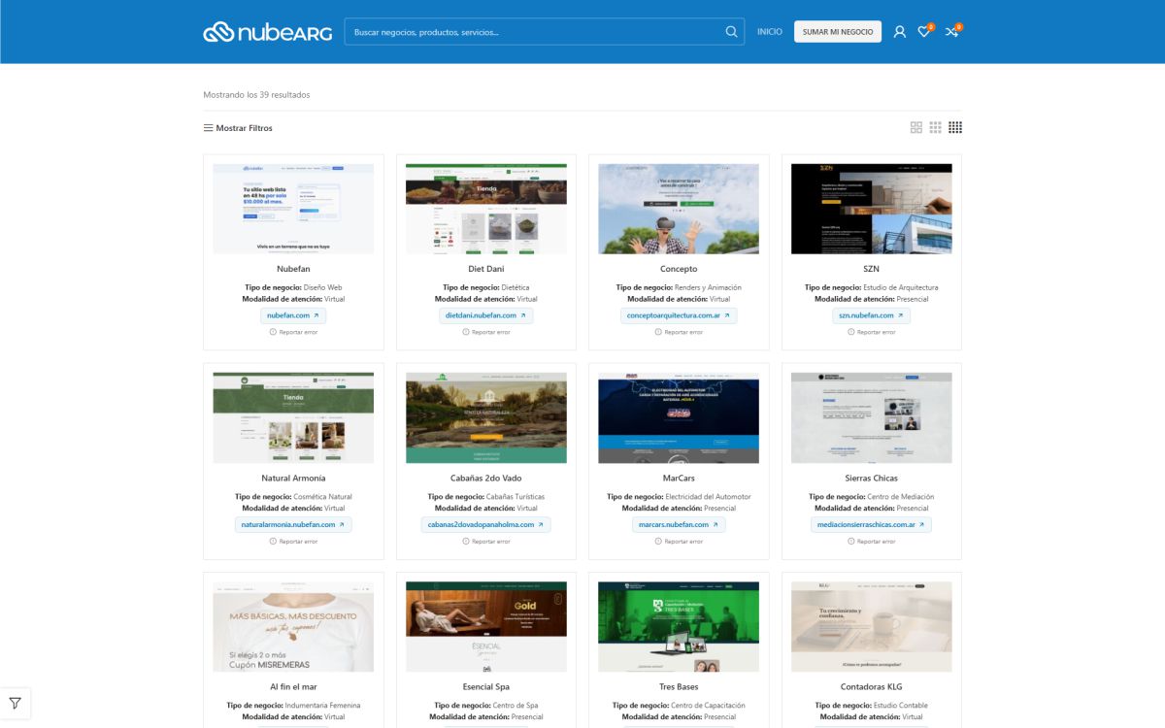Image resolution: width=1165 pixels, height=728 pixels.
Task: Switch to two-column grid view
Action: (x=916, y=127)
